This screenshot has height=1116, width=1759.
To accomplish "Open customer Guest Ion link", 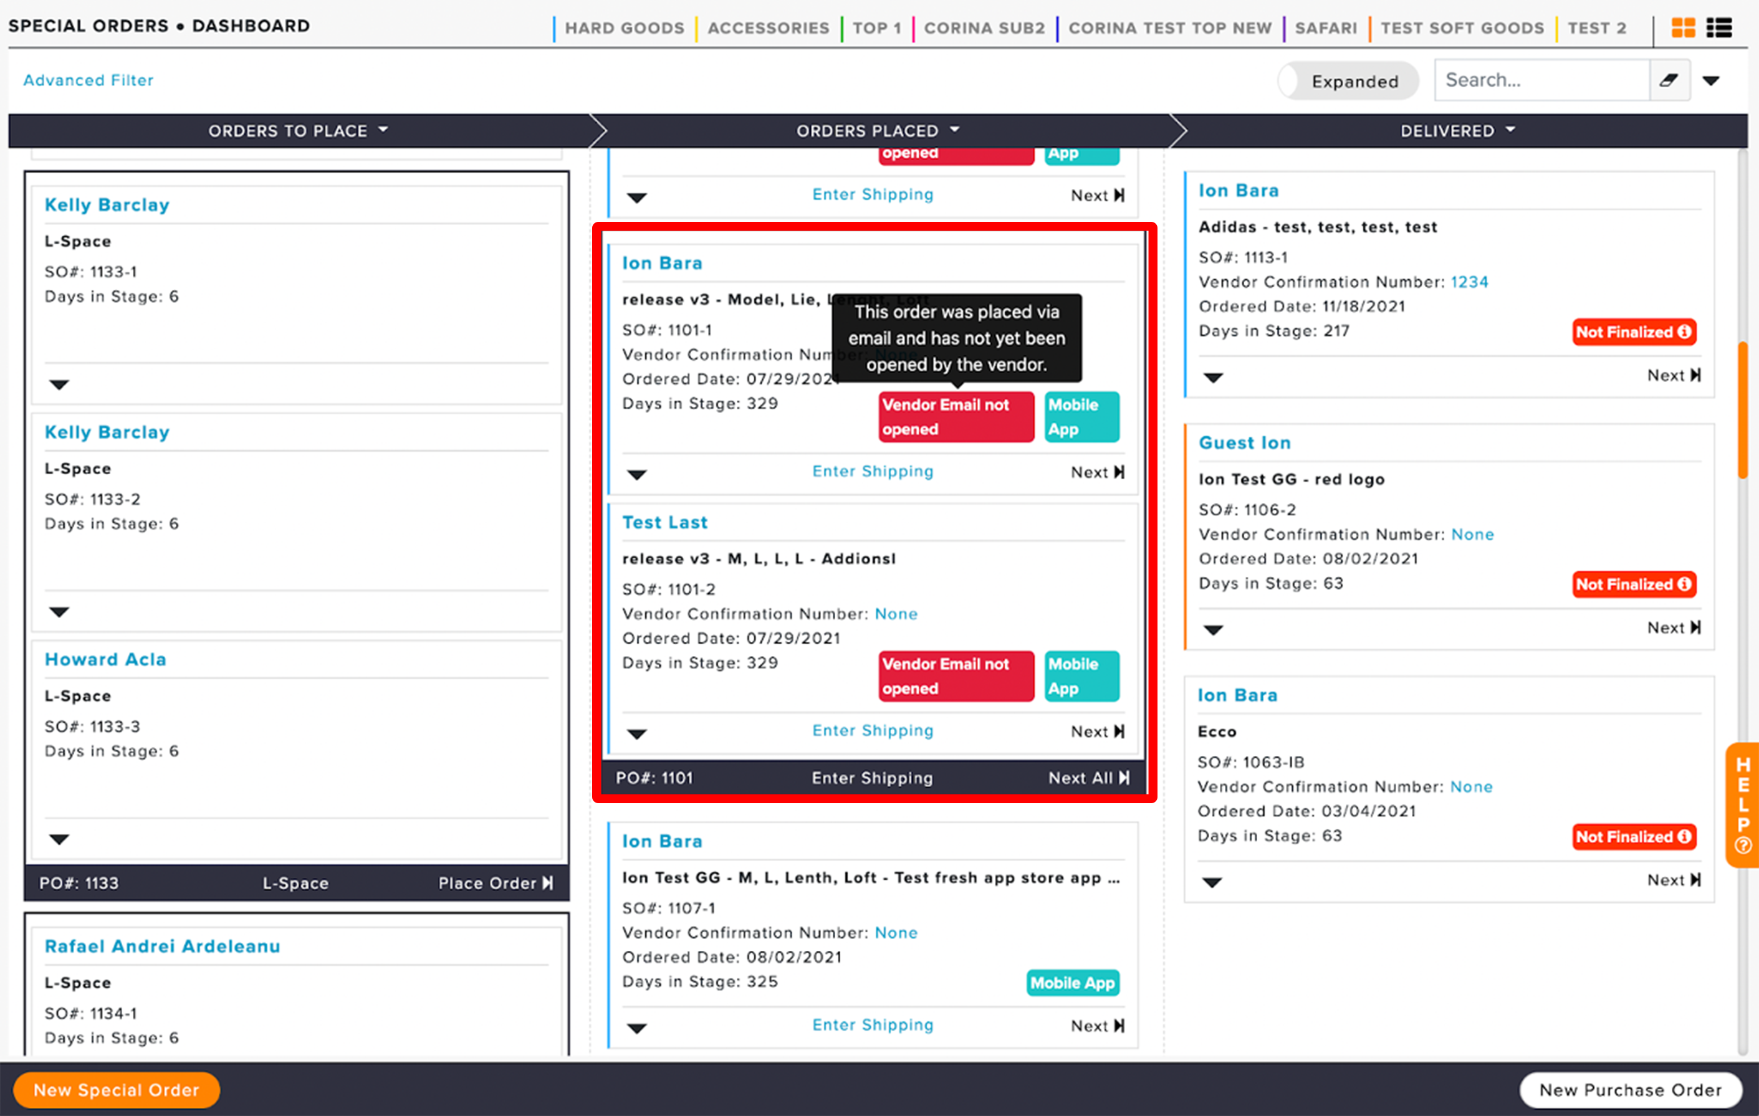I will coord(1245,442).
